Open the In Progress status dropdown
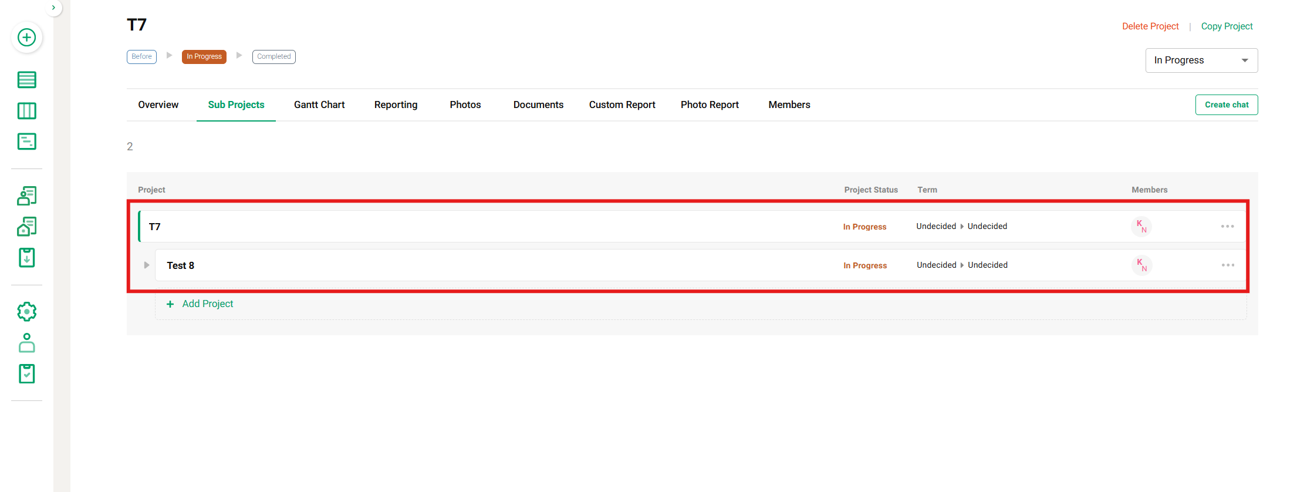 [x=1201, y=60]
